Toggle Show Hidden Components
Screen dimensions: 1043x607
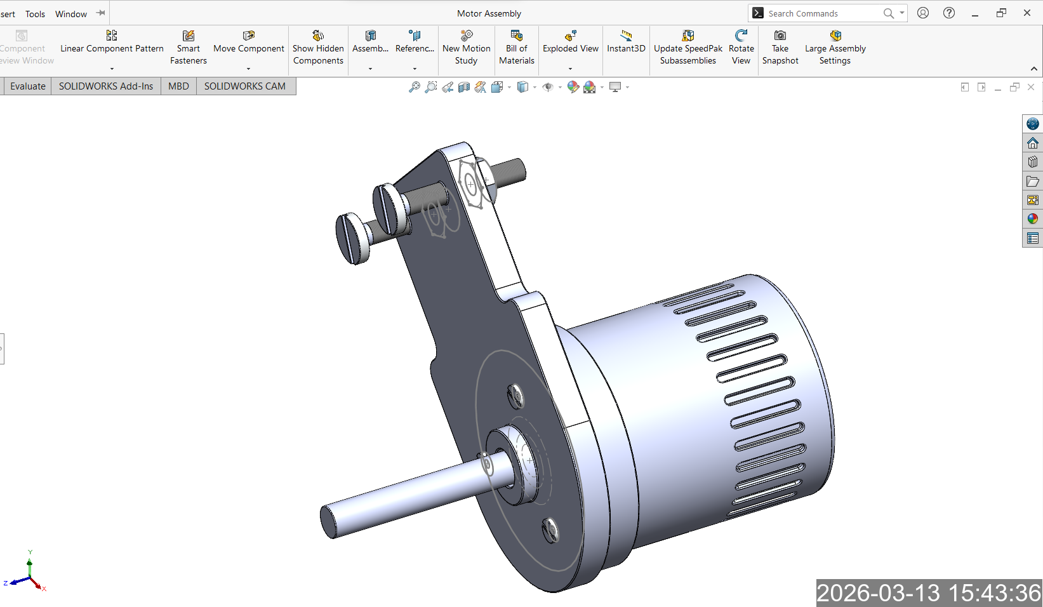coord(318,48)
